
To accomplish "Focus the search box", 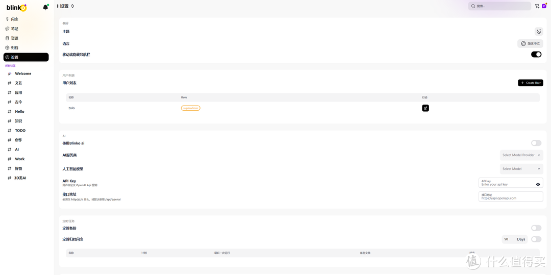I will tap(499, 6).
